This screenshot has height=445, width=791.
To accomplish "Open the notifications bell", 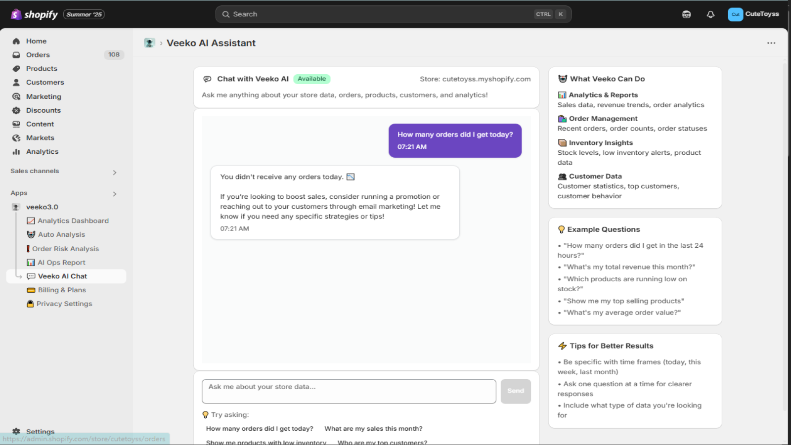I will 710,14.
